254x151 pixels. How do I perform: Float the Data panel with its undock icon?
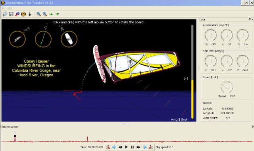point(250,19)
